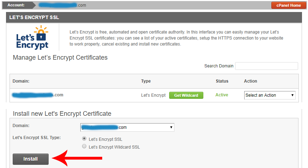Click the Type column header
The image size is (308, 168).
146,81
